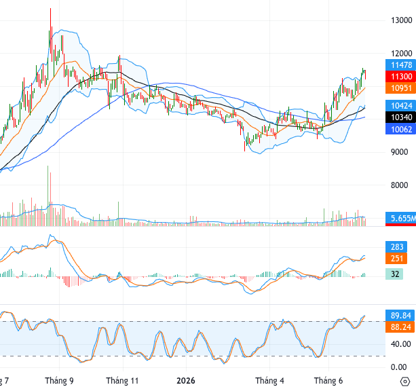The height and width of the screenshot is (387, 416).
Task: Click the 10424 price label
Action: click(x=400, y=106)
